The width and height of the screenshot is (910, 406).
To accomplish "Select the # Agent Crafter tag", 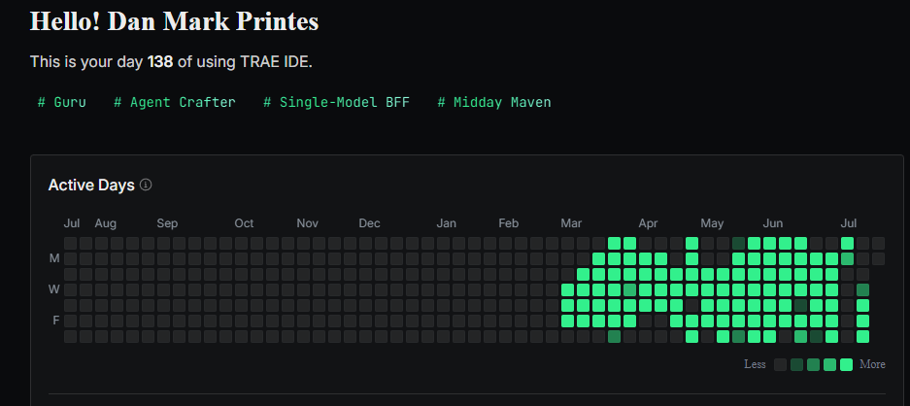I will 175,103.
